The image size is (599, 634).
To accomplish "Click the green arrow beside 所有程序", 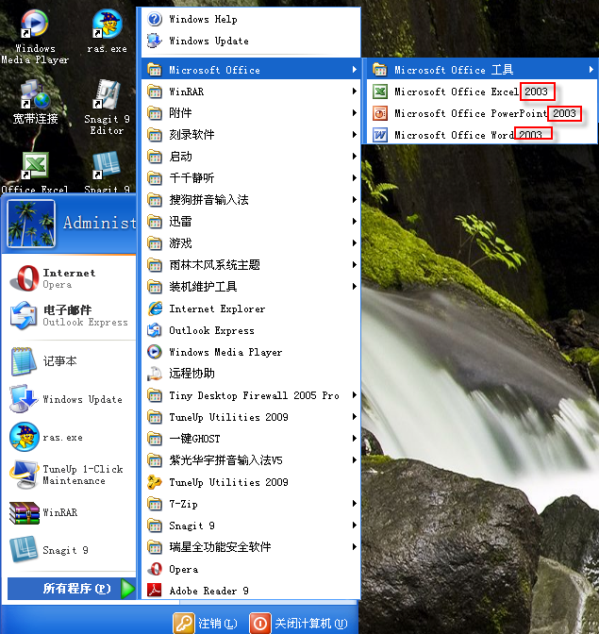I will (127, 589).
